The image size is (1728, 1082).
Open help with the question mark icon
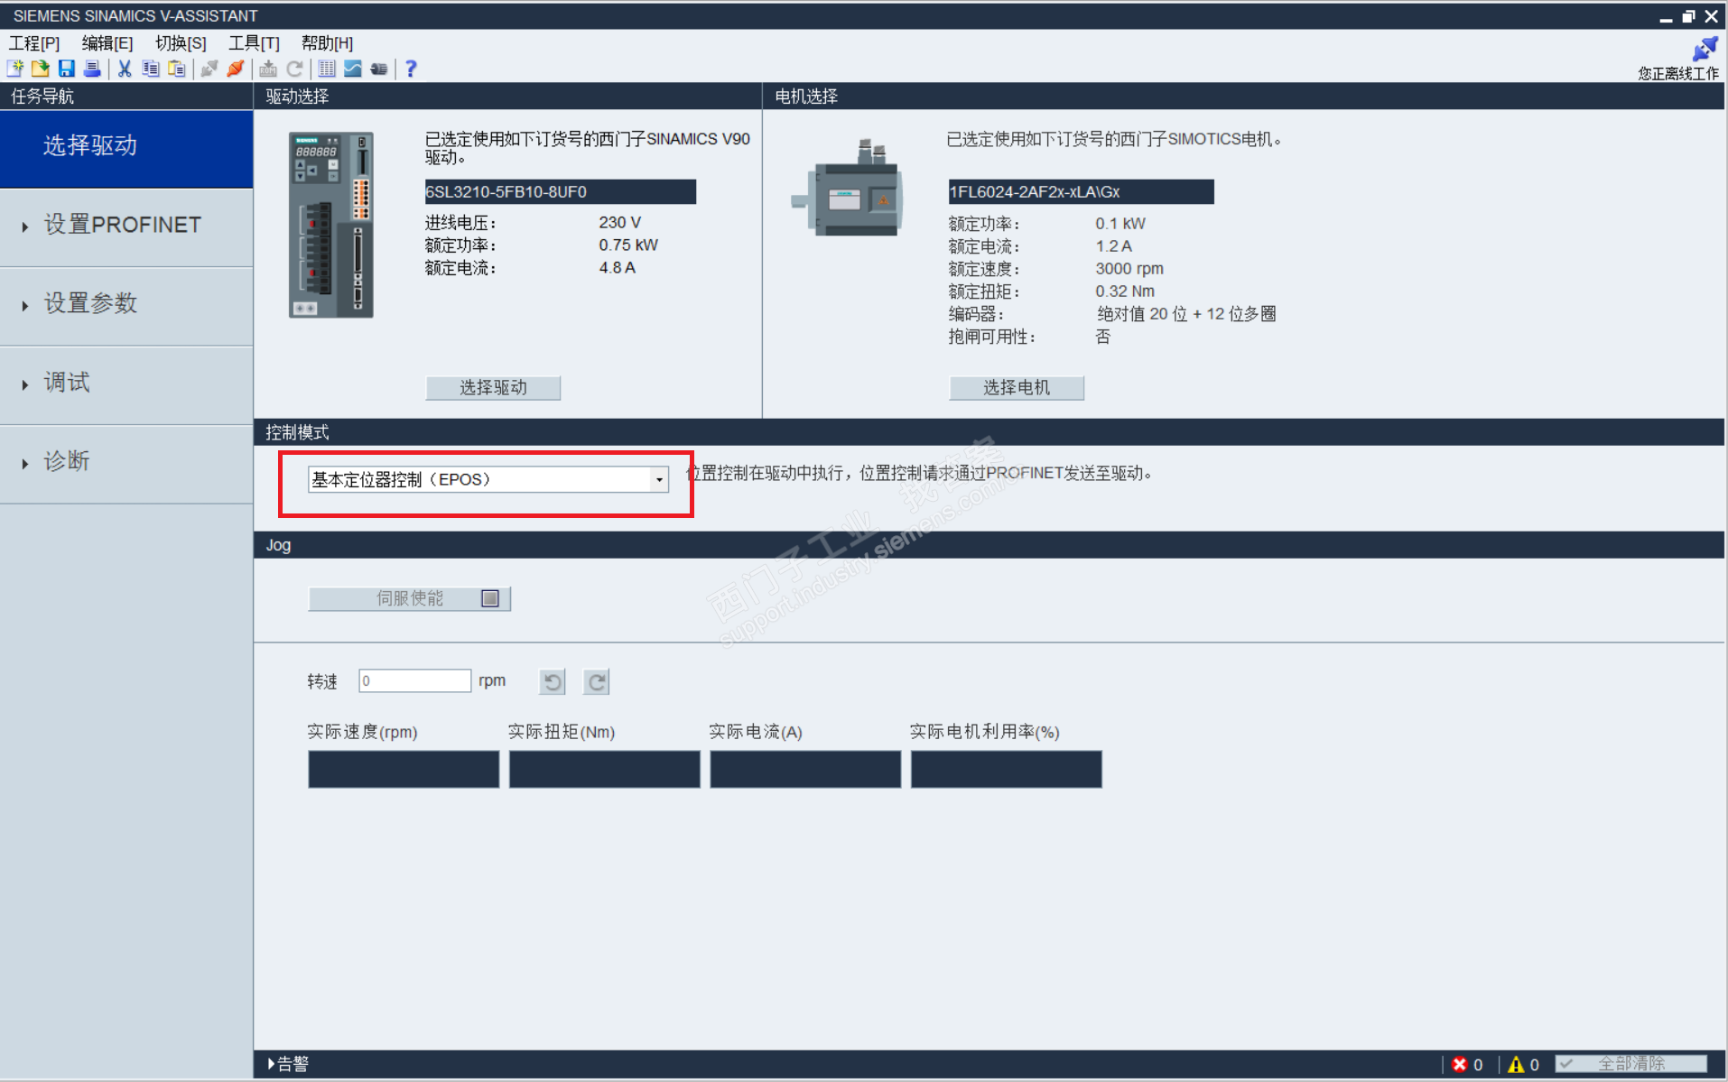tap(411, 69)
